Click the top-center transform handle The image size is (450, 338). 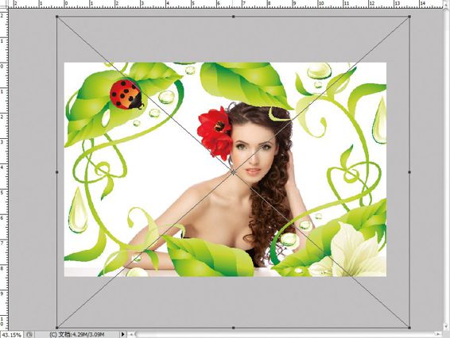[233, 17]
